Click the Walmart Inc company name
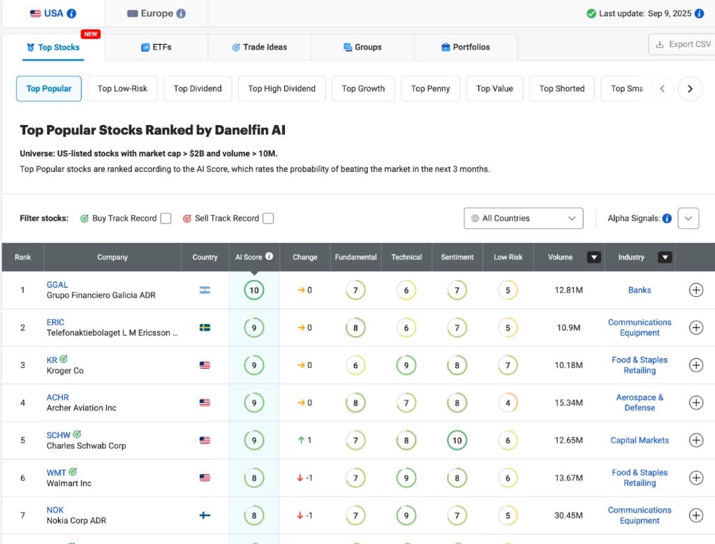 click(69, 483)
